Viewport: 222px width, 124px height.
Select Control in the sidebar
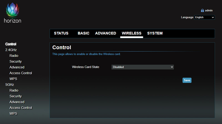click(11, 44)
